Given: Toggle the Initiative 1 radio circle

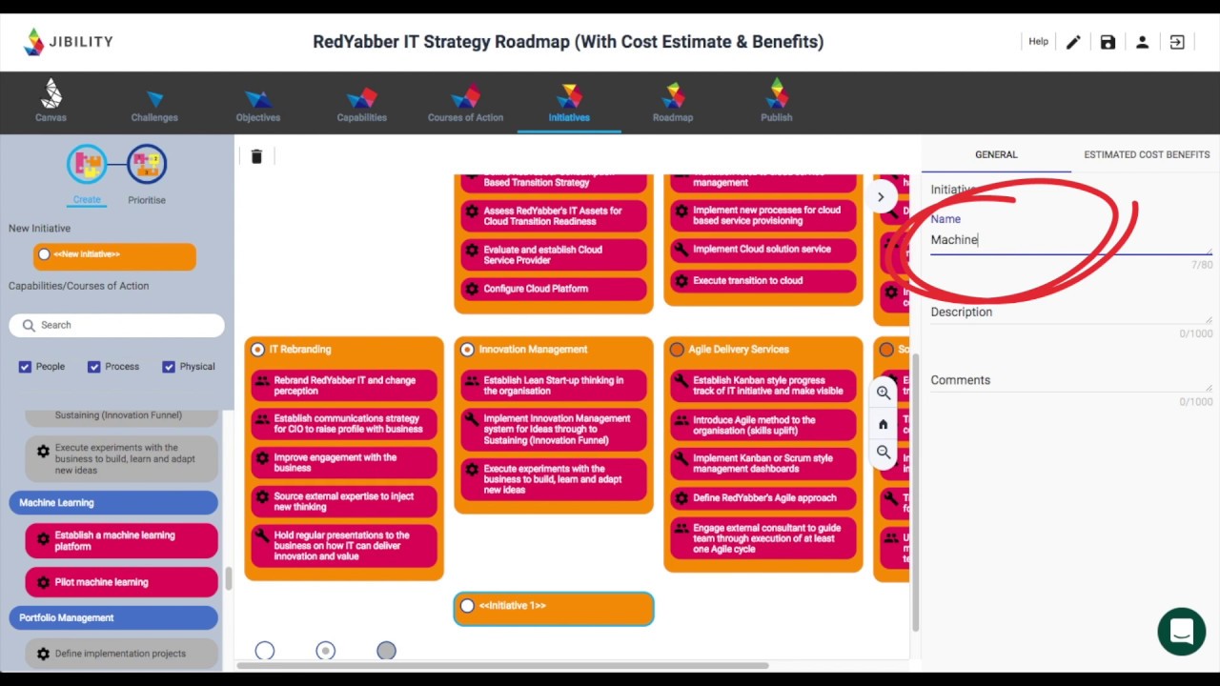Looking at the screenshot, I should click(467, 606).
